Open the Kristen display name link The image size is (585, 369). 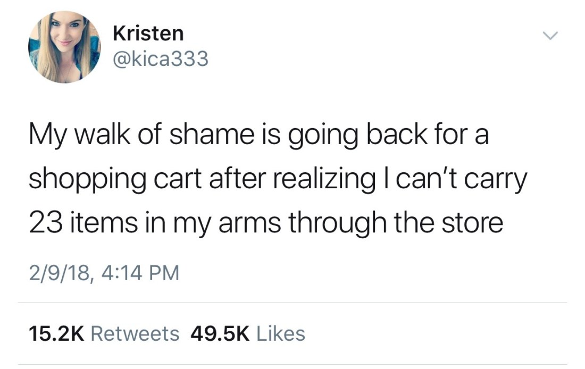pos(148,33)
